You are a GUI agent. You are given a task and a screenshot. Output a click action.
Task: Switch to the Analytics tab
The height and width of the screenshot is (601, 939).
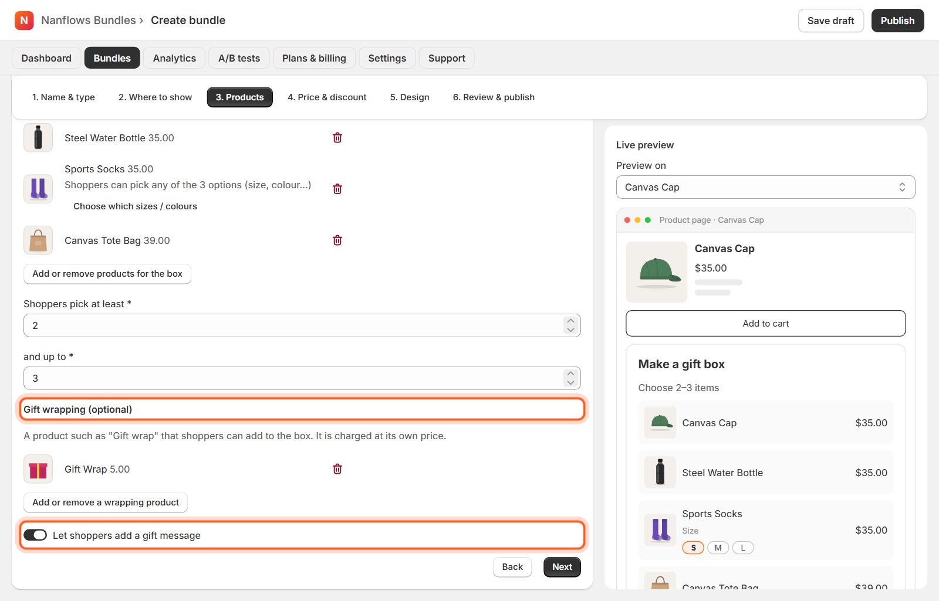[174, 58]
